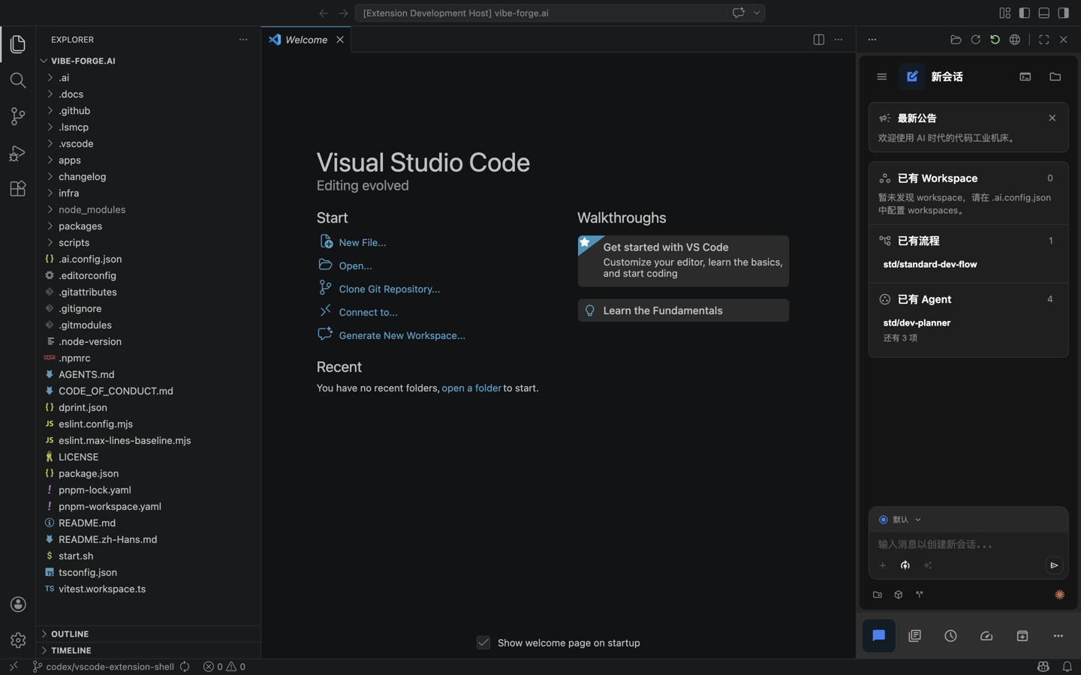This screenshot has height=675, width=1081.
Task: Click the folder icon in chat header
Action: point(1055,76)
